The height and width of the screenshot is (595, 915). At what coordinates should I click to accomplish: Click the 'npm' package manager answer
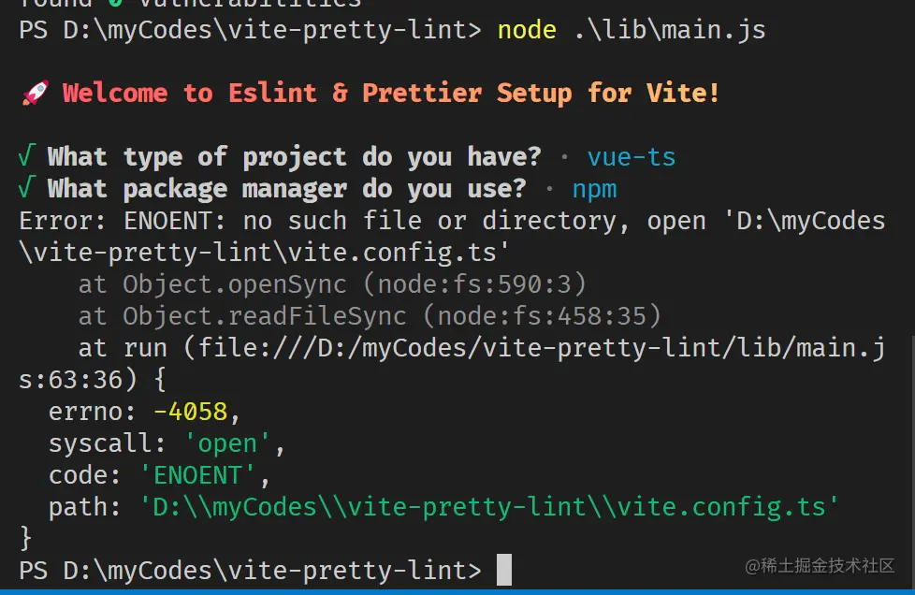click(x=594, y=190)
